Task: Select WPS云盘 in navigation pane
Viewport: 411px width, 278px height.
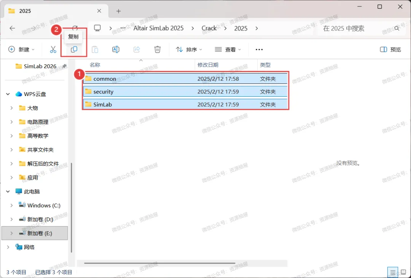Action: click(35, 94)
